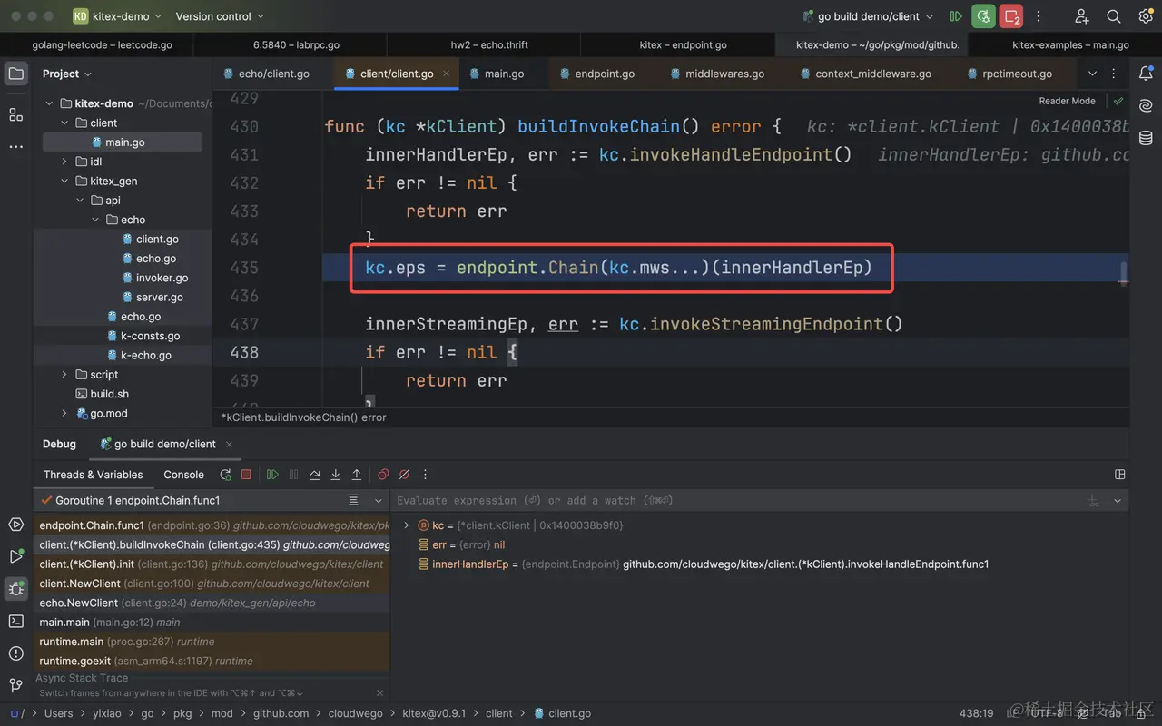Open watch expression history dropdown
Image resolution: width=1162 pixels, height=726 pixels.
(x=1118, y=501)
